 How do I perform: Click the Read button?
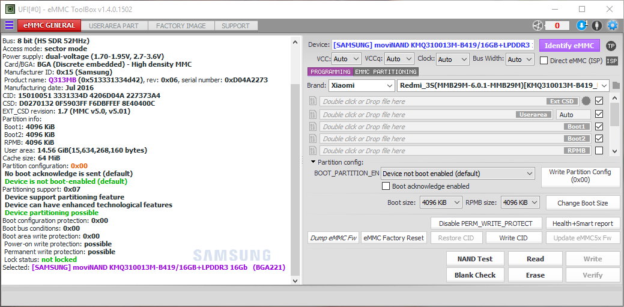click(x=535, y=259)
